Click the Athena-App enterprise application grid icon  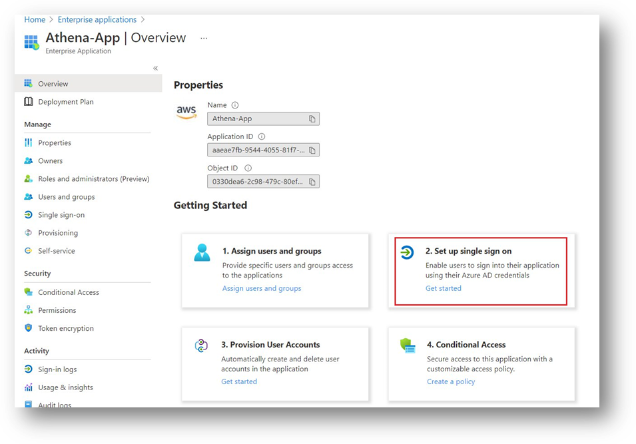pyautogui.click(x=31, y=42)
